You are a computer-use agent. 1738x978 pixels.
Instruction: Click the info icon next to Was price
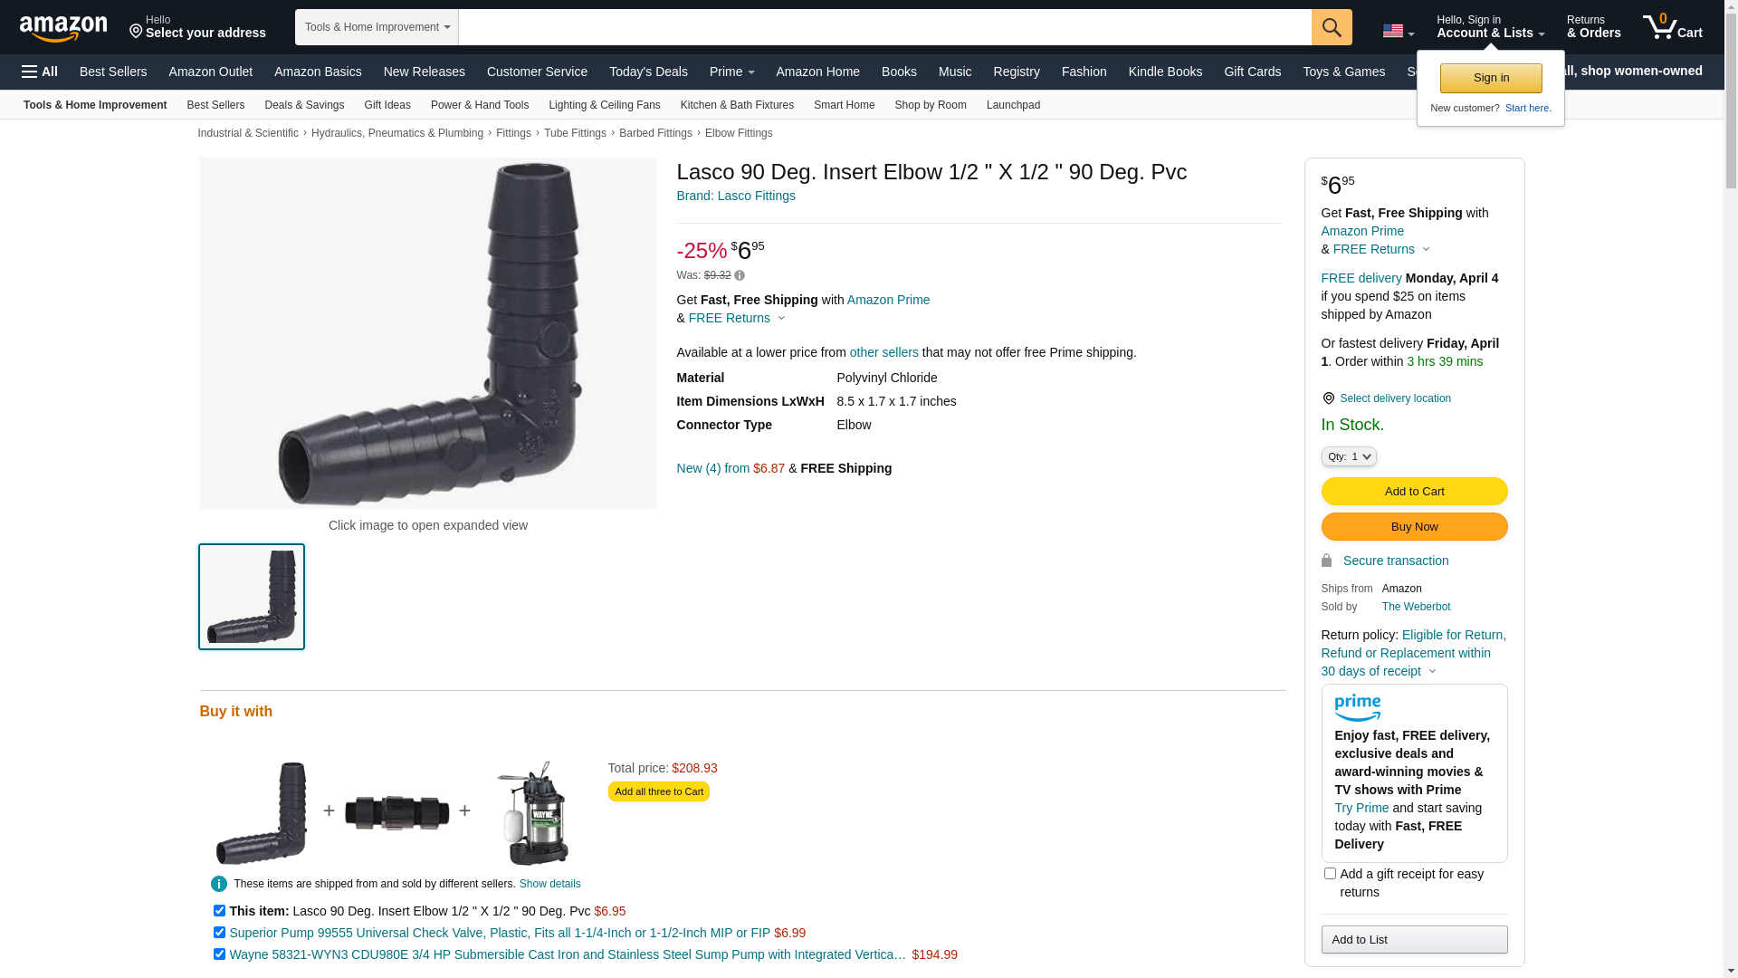[x=740, y=275]
